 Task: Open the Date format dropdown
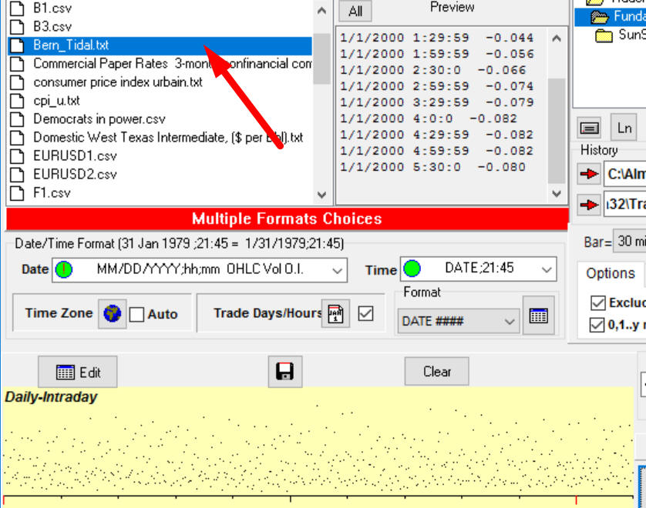click(x=337, y=270)
